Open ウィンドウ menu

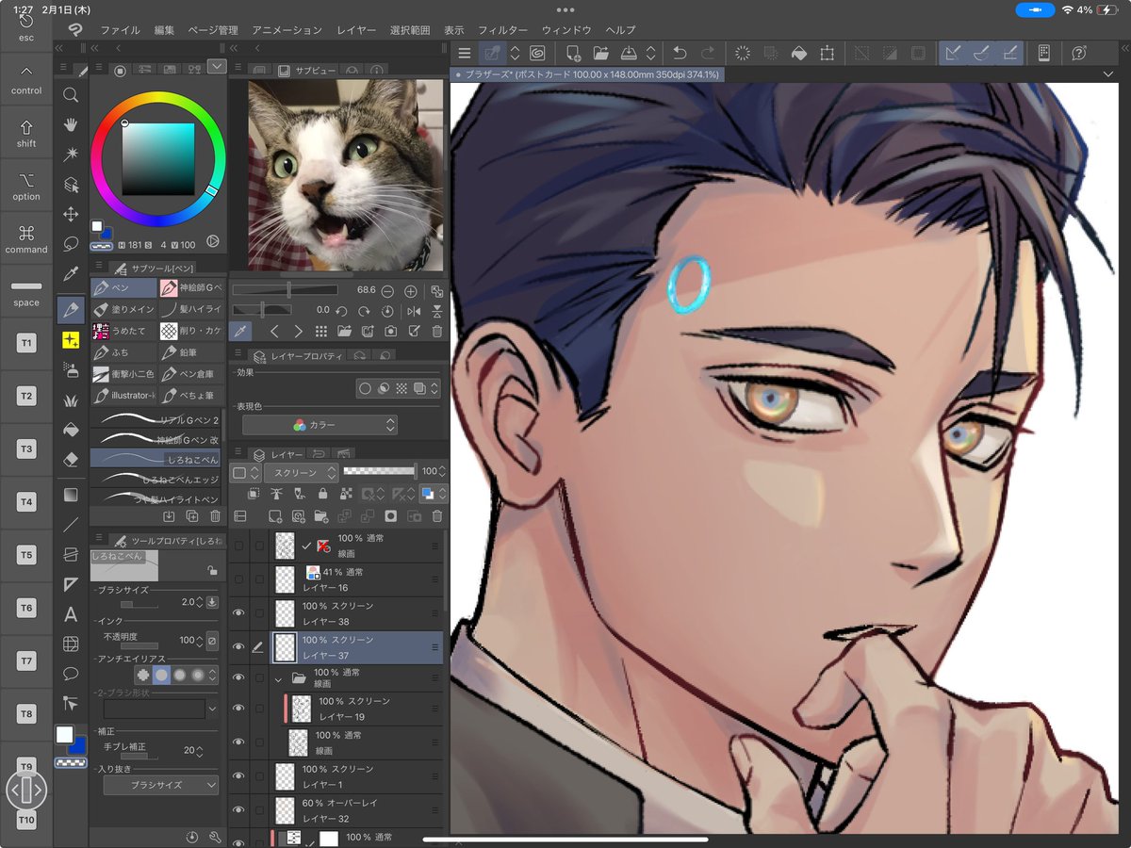click(x=566, y=30)
